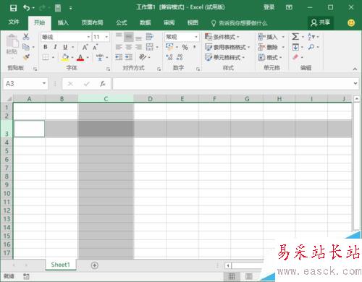Screen dimensions: 362x282
Task: Open Find and Select magnifier
Action: 311,47
